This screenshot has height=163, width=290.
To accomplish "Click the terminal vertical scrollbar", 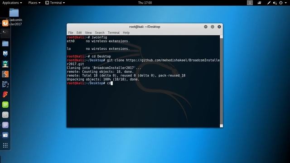I will [x=221, y=81].
